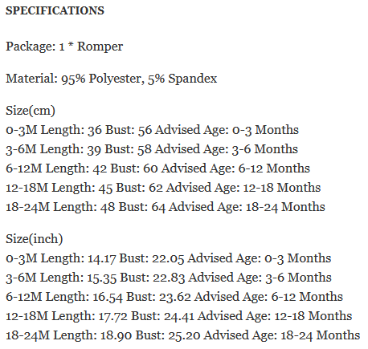Click the 0-3M Length: 36 row
Viewport: 368px width, 349px height.
152,130
